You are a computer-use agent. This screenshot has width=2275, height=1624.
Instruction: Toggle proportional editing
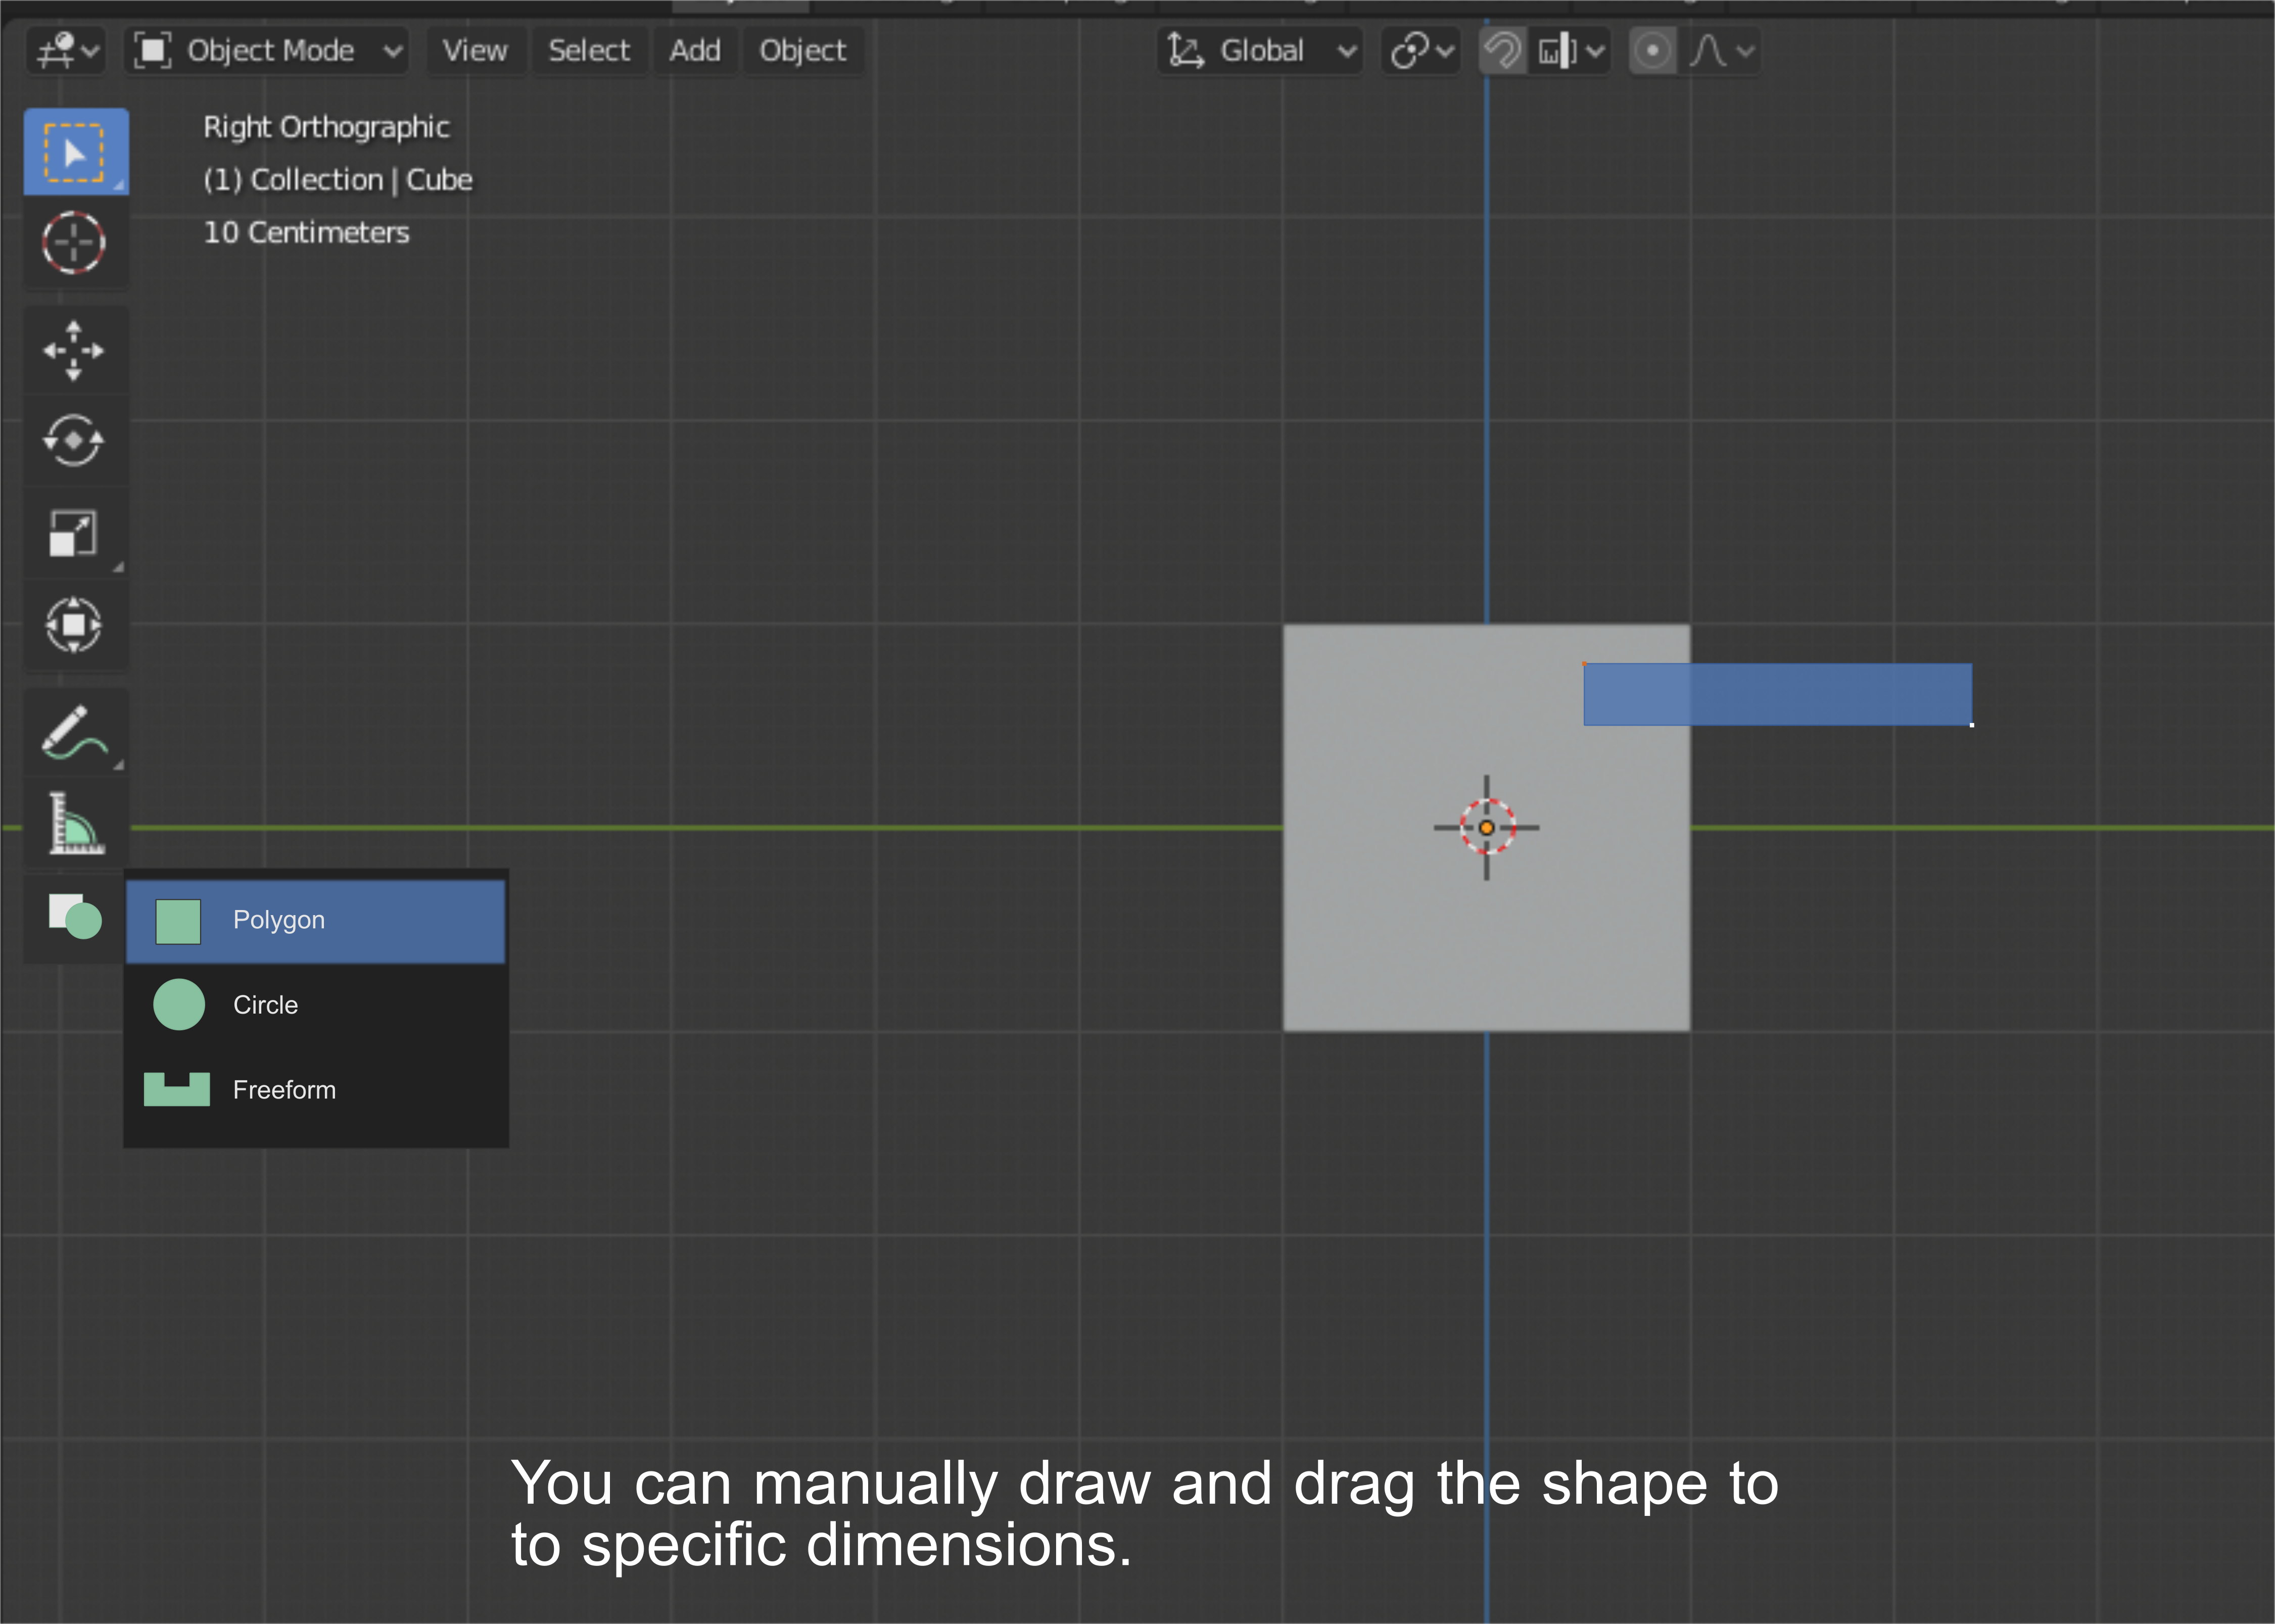[1652, 50]
